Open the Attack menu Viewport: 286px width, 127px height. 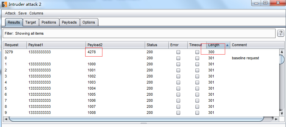point(10,13)
